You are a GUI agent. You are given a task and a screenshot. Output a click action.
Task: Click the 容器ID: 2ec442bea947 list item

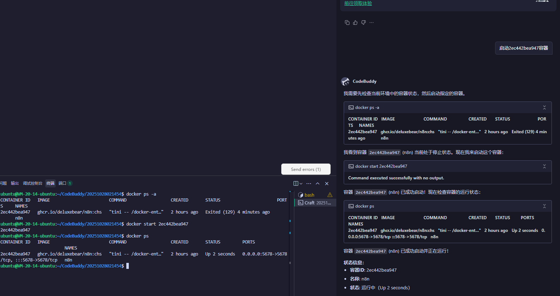point(373,270)
